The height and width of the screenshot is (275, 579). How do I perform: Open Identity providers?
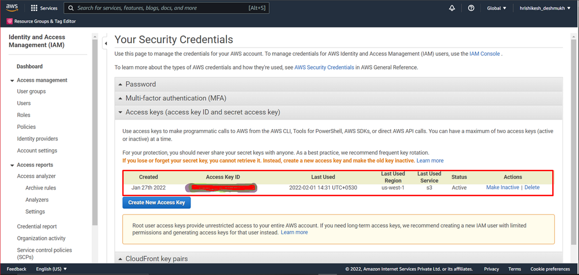point(37,139)
